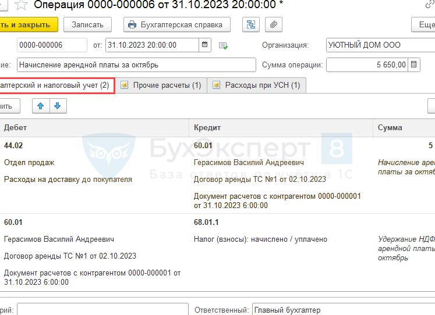Screen dimensions: 435x315
Task: Select Герасимов Василий Андреевич in debit column
Action: point(59,239)
